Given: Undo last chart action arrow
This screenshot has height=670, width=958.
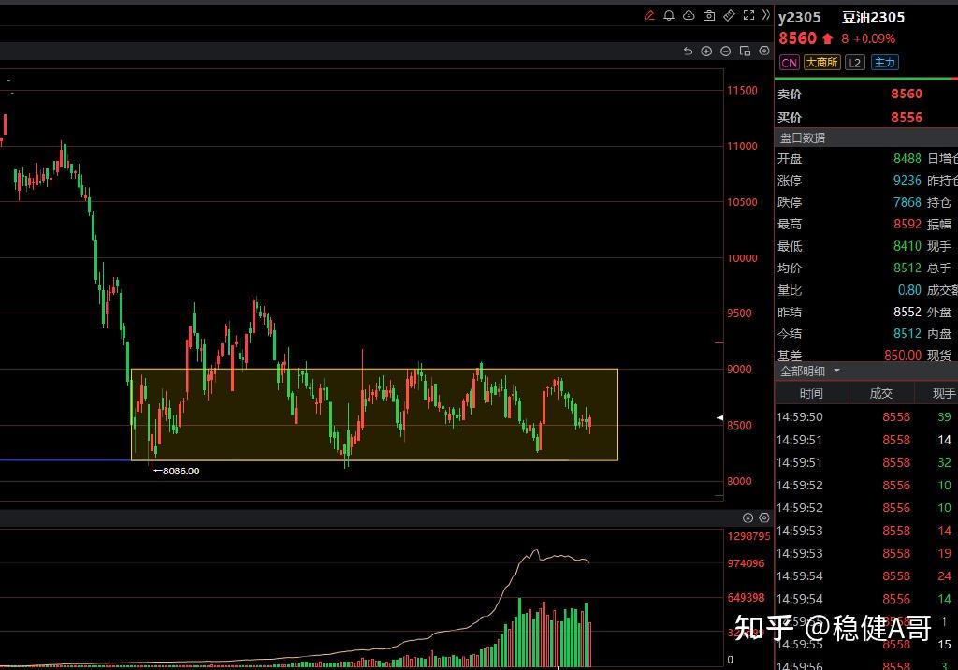Looking at the screenshot, I should point(689,51).
